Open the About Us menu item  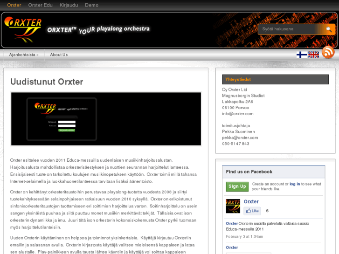click(59, 55)
